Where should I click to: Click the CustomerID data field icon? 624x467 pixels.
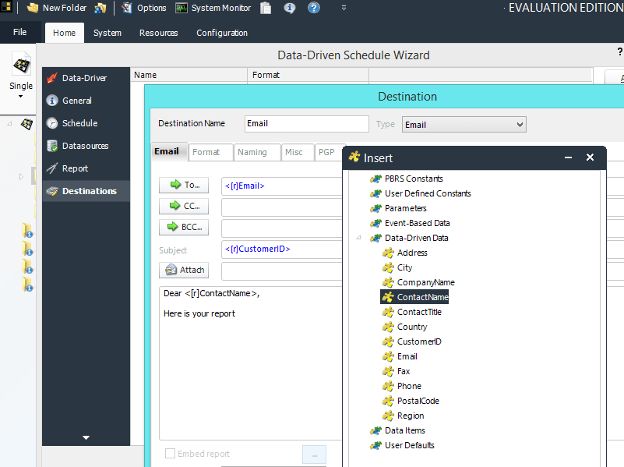click(388, 341)
